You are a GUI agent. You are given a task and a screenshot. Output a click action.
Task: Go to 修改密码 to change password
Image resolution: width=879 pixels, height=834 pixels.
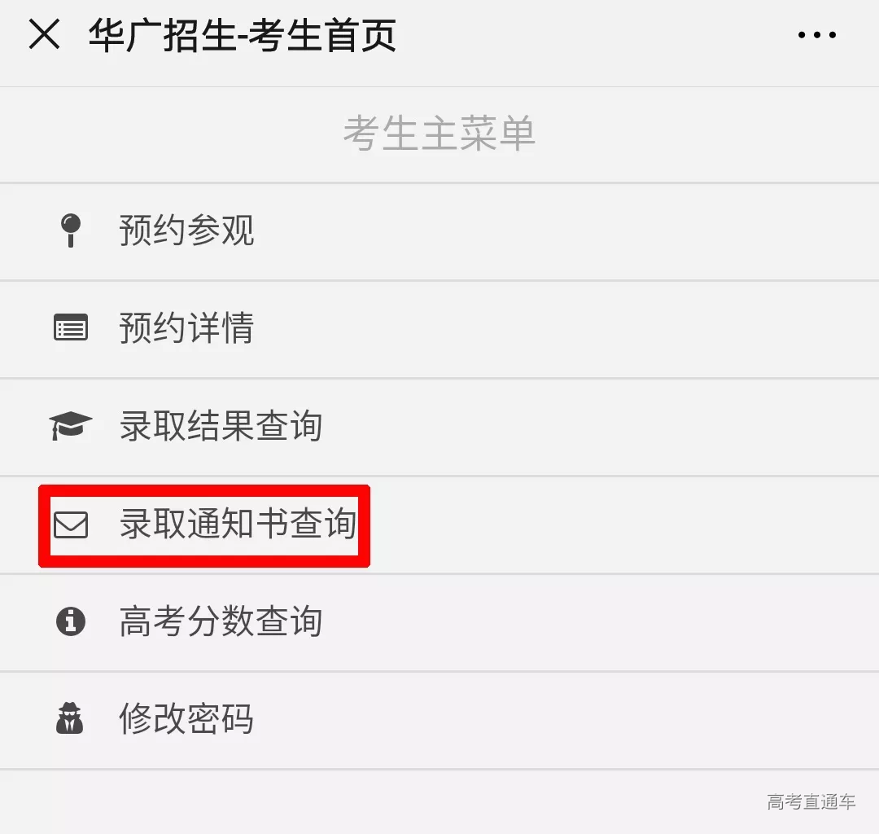tap(439, 720)
